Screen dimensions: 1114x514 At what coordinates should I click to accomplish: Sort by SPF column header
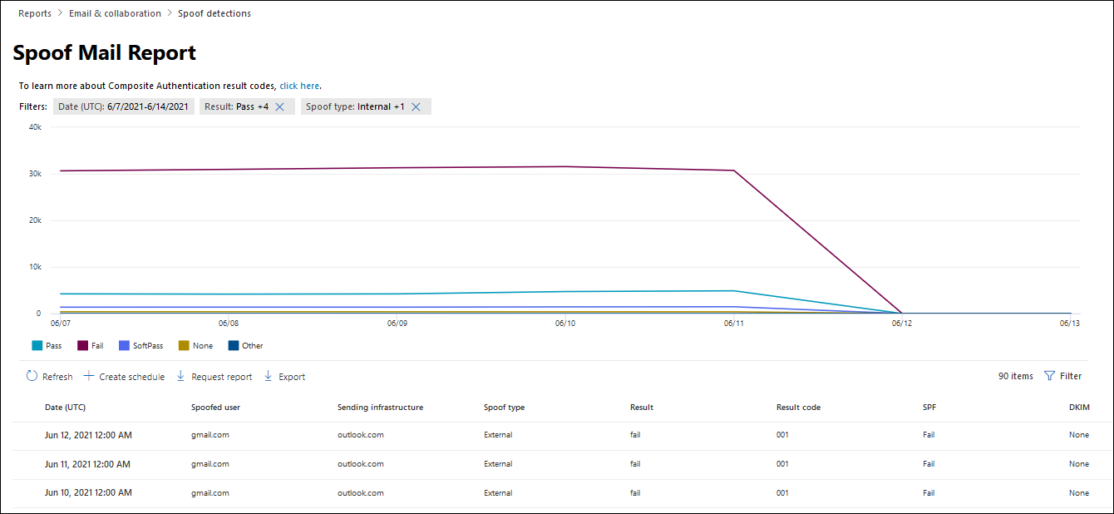point(929,408)
